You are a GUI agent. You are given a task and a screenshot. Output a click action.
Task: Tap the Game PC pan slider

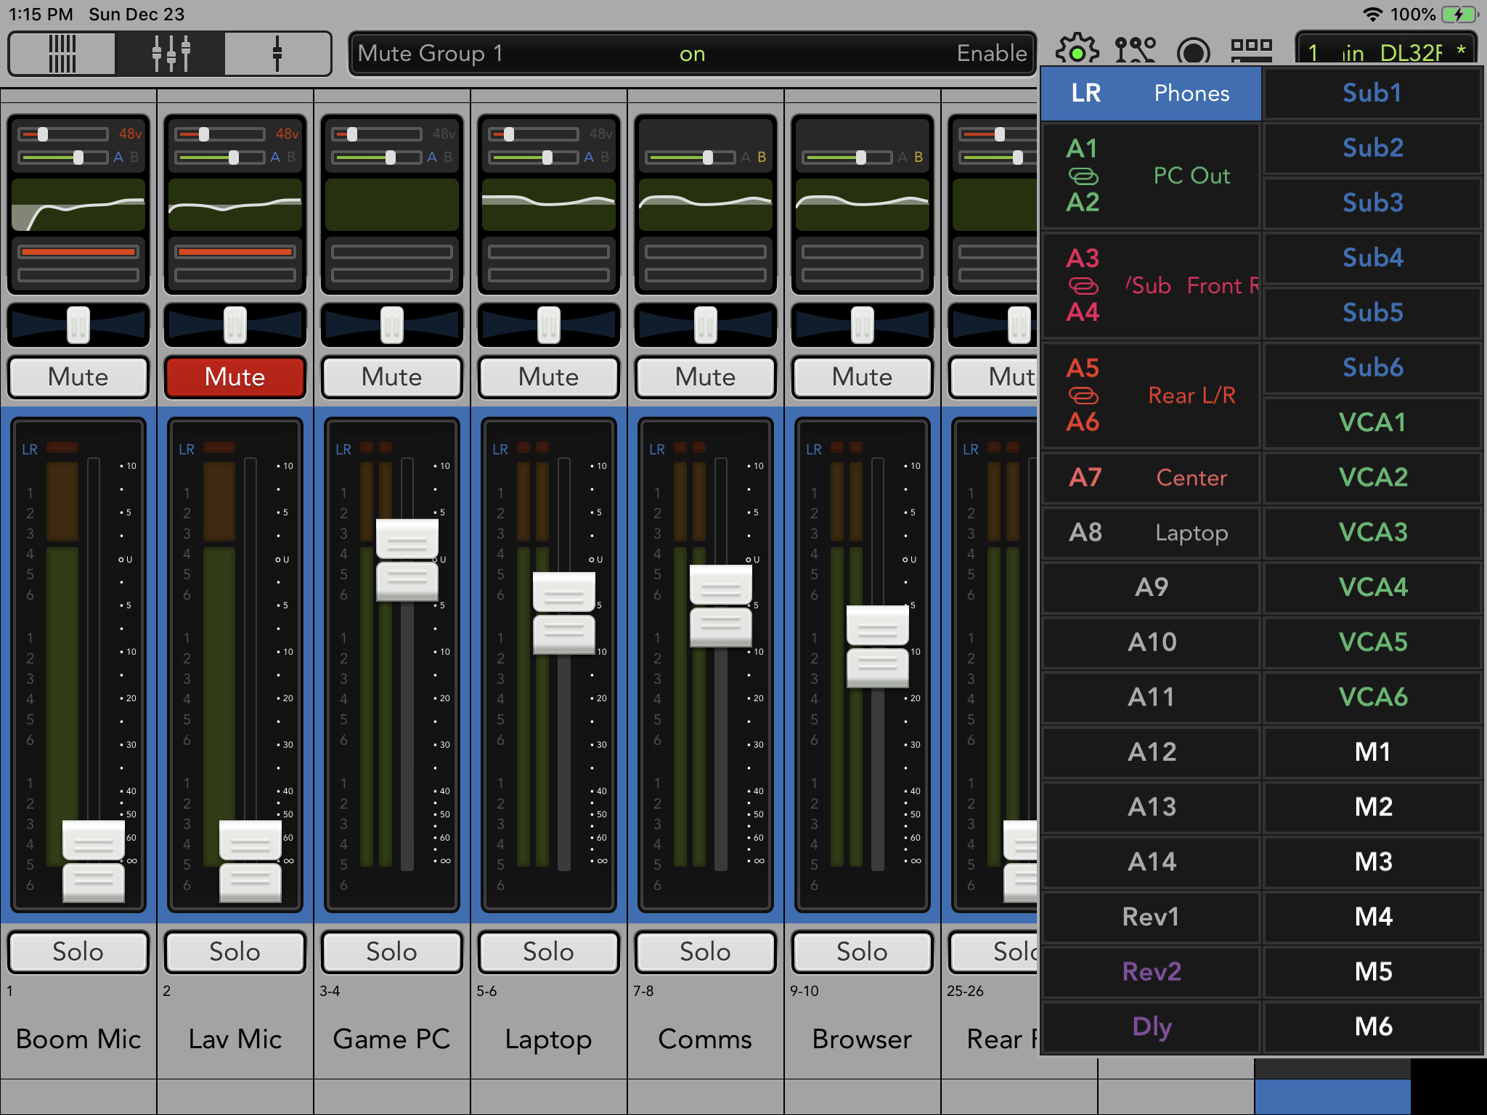coord(392,325)
